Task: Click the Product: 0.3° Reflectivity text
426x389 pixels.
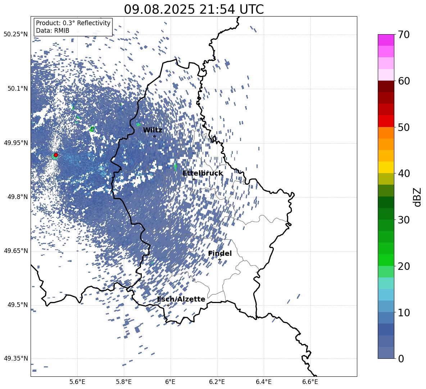Action: click(x=73, y=23)
